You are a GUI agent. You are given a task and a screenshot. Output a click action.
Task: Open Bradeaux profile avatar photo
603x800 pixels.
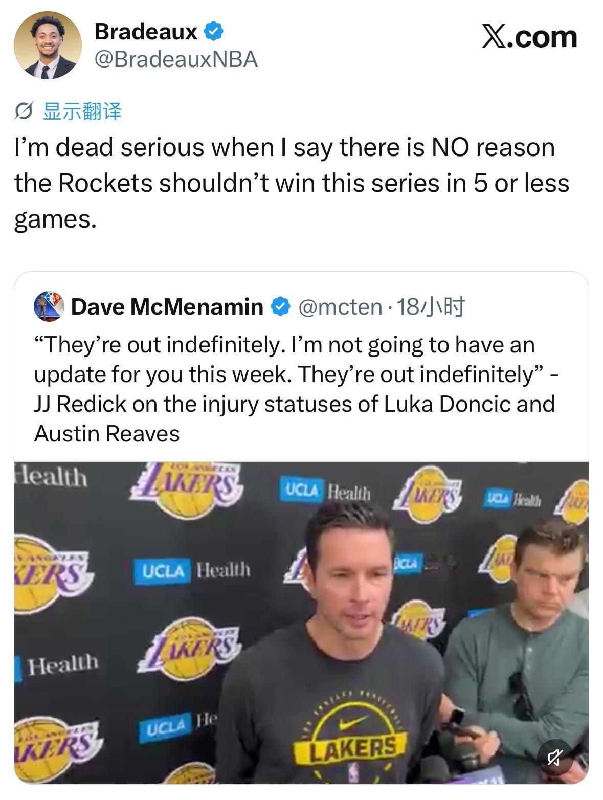pyautogui.click(x=47, y=45)
